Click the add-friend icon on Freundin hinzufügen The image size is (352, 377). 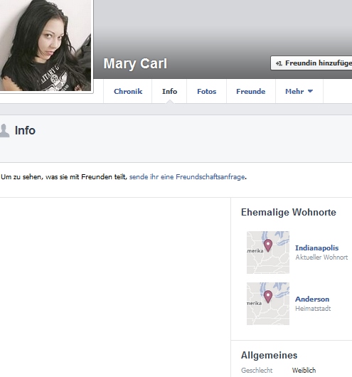279,63
